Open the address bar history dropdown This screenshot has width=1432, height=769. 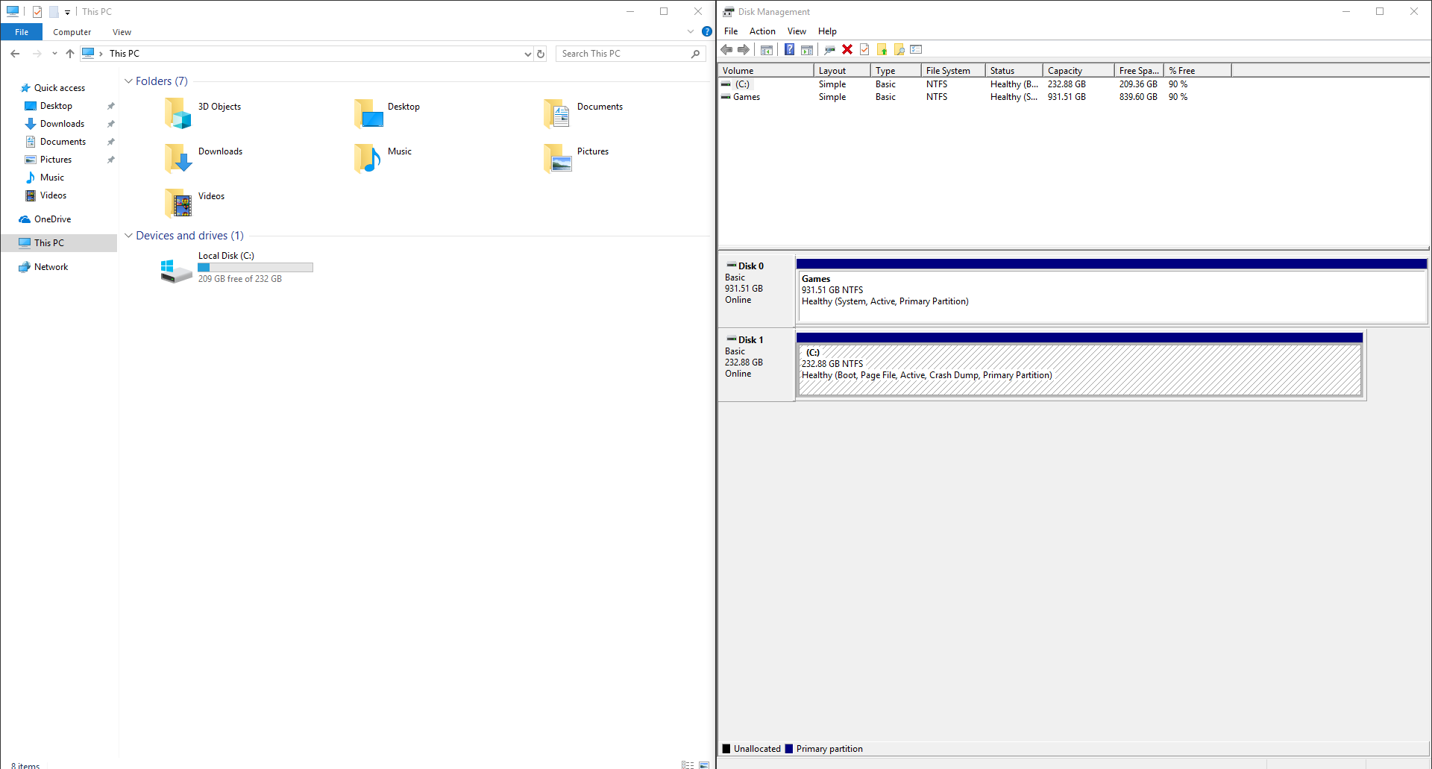(x=527, y=54)
